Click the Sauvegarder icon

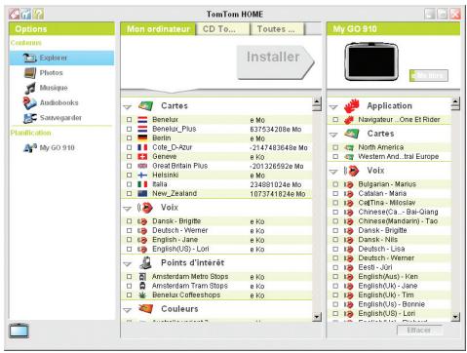[x=30, y=118]
